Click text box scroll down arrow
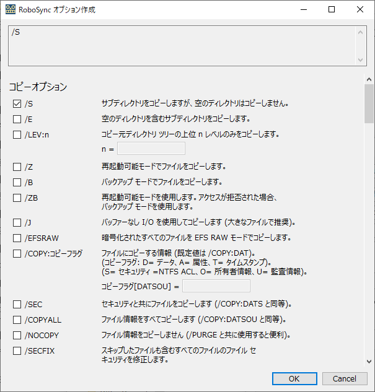Image resolution: width=375 pixels, height=392 pixels. point(361,59)
